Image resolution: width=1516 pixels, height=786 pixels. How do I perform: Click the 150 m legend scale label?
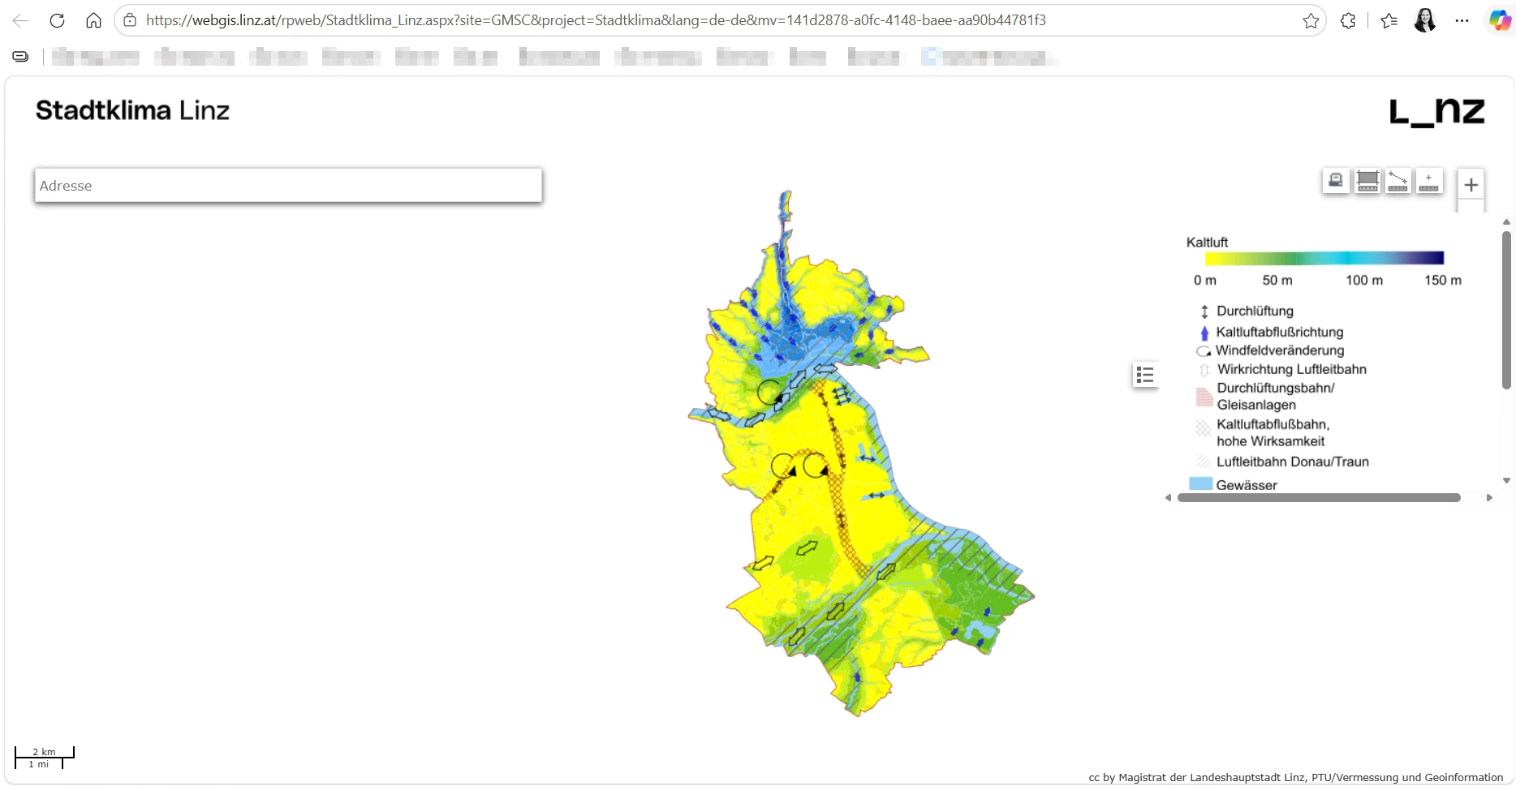click(1442, 281)
